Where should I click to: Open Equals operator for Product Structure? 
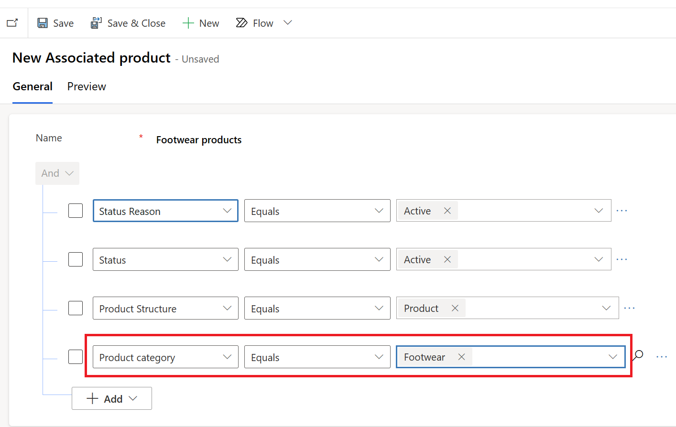[317, 308]
